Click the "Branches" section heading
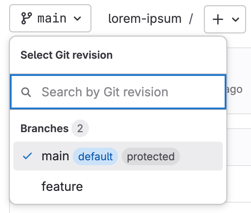251x213 pixels. pyautogui.click(x=44, y=129)
